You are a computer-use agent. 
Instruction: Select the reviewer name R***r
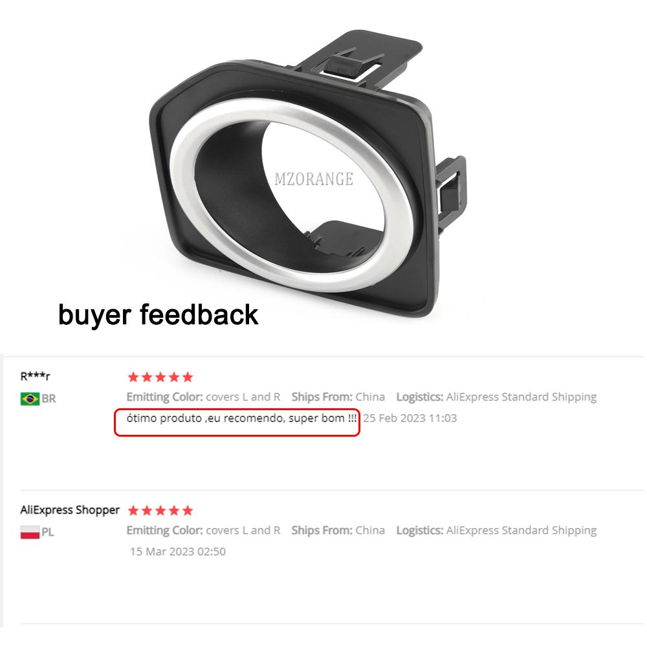(x=35, y=377)
